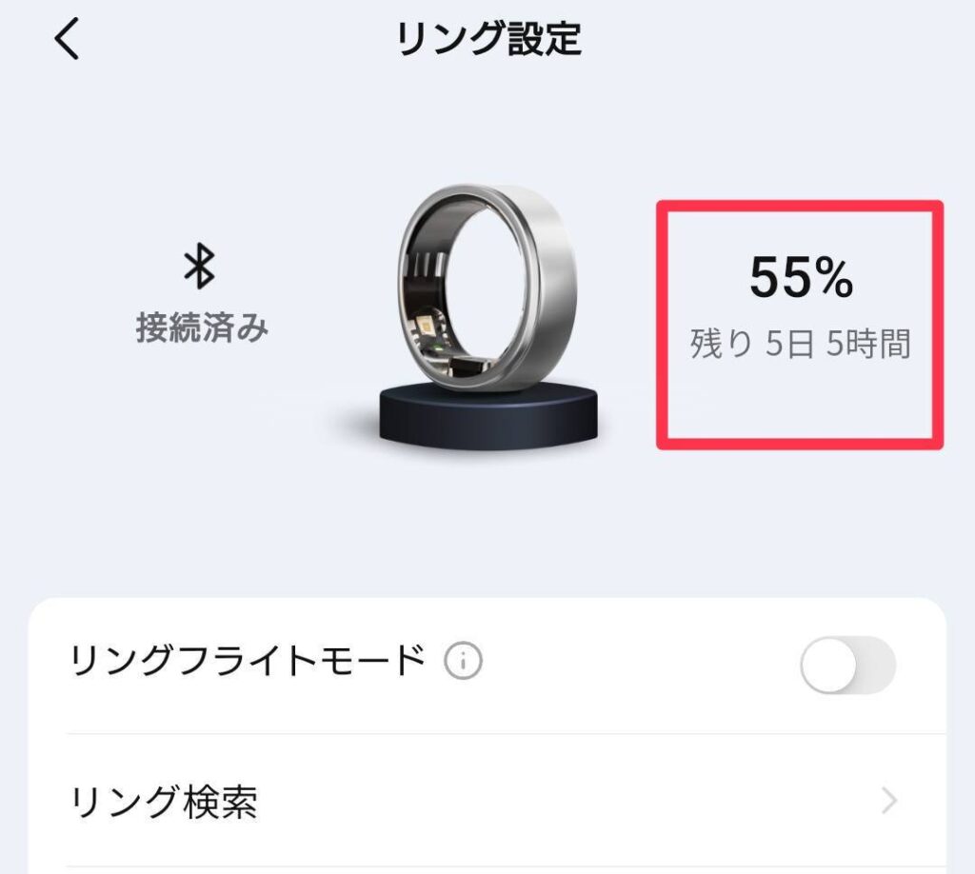
Task: Enable the ring flight mode toggle
Action: point(847,665)
